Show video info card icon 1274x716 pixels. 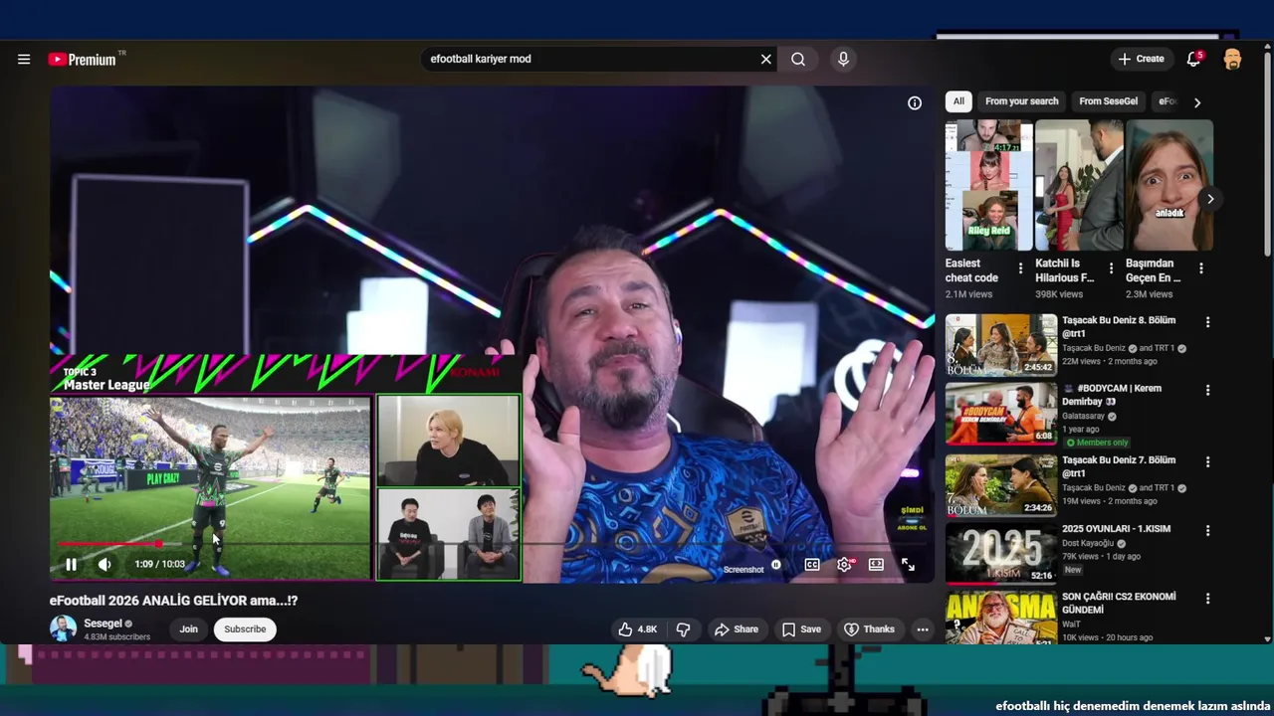click(915, 103)
